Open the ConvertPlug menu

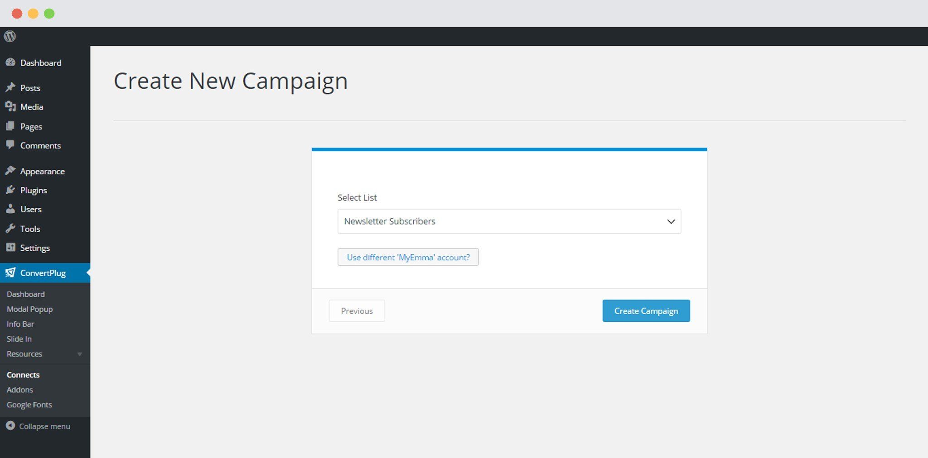(x=43, y=273)
